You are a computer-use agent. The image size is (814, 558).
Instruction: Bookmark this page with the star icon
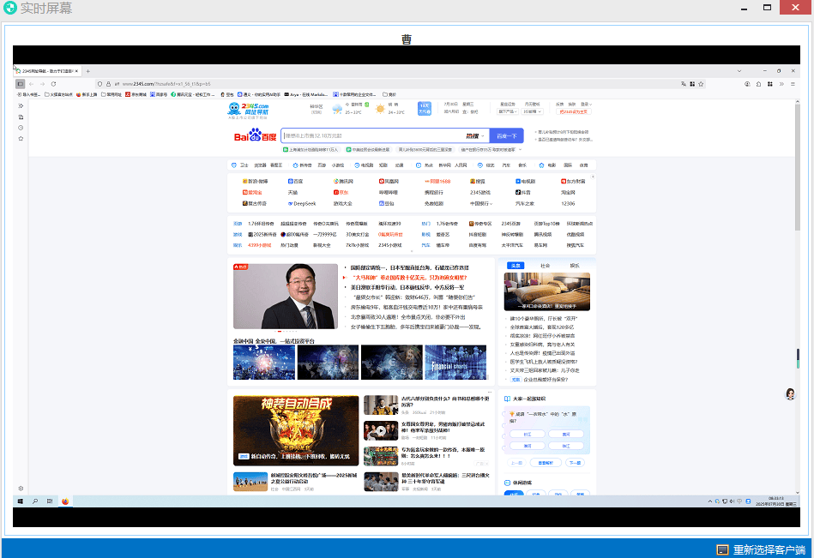click(x=701, y=84)
